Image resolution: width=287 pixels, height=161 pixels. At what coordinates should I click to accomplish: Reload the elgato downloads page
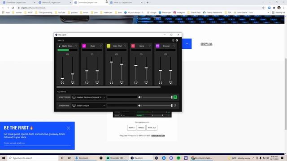coord(13,8)
